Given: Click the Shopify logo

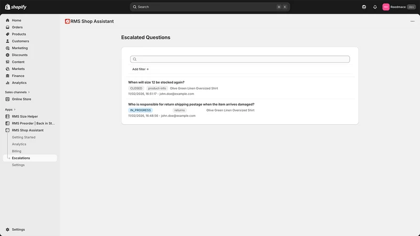Looking at the screenshot, I should pos(16,7).
